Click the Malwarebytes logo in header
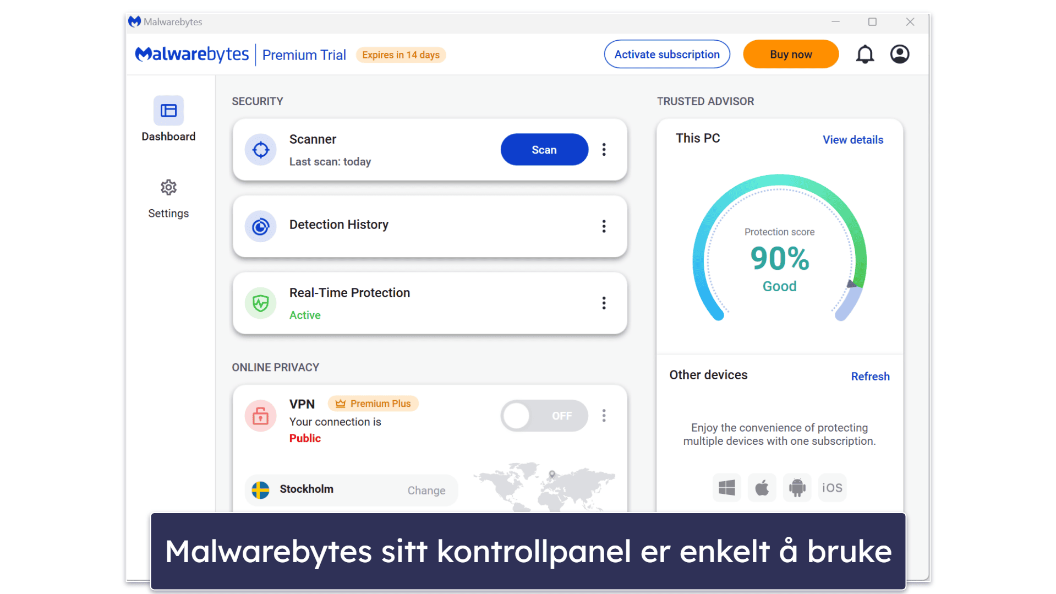Image resolution: width=1056 pixels, height=594 pixels. click(192, 55)
